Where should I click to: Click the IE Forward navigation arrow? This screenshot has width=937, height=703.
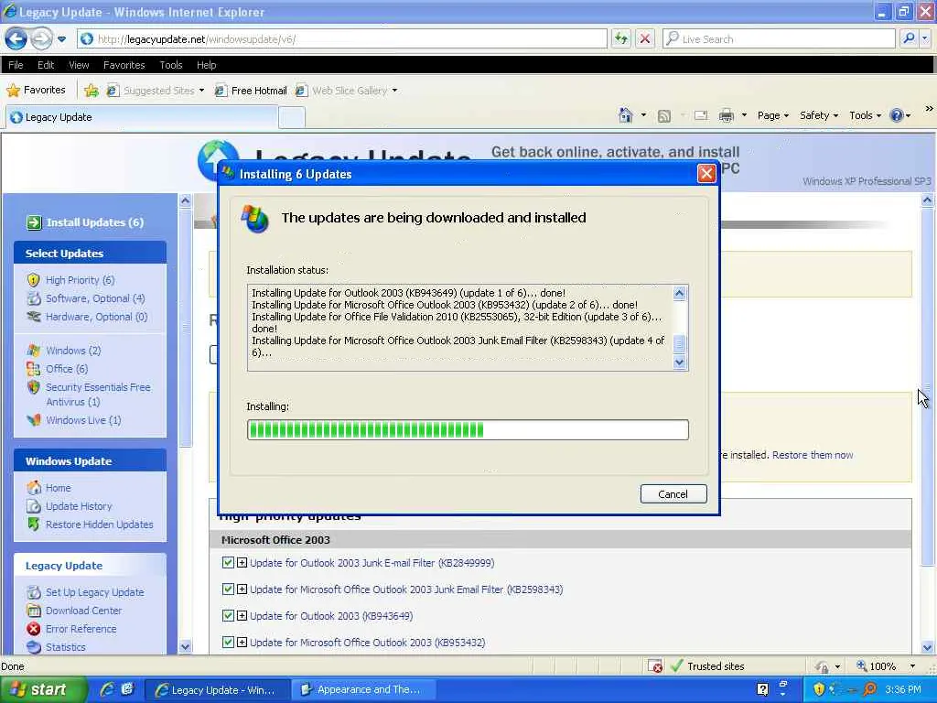[40, 38]
